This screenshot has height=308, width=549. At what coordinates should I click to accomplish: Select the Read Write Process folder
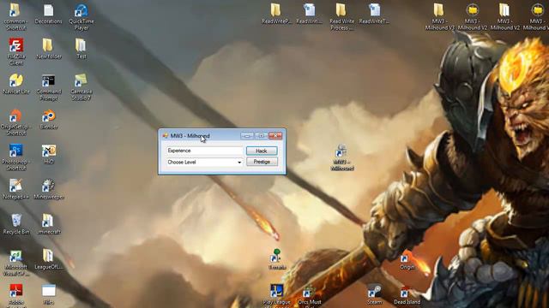pos(341,17)
